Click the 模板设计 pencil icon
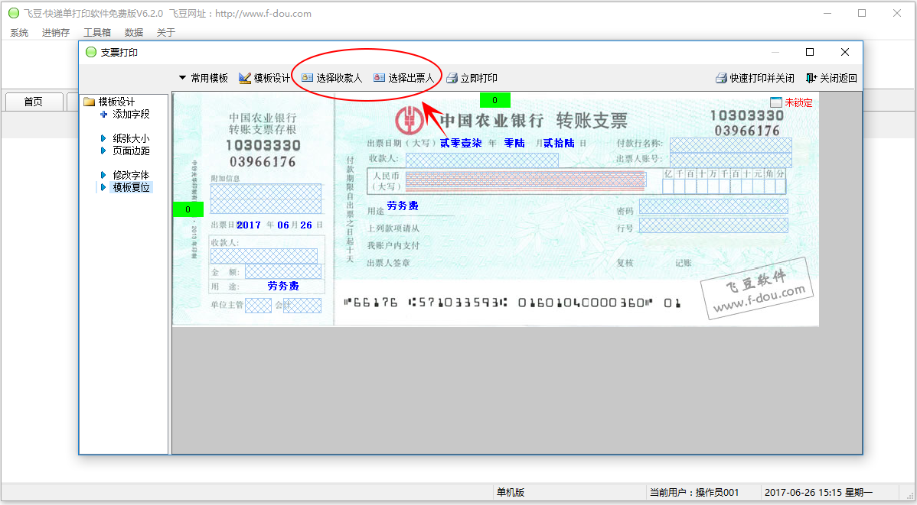This screenshot has width=917, height=505. (245, 78)
